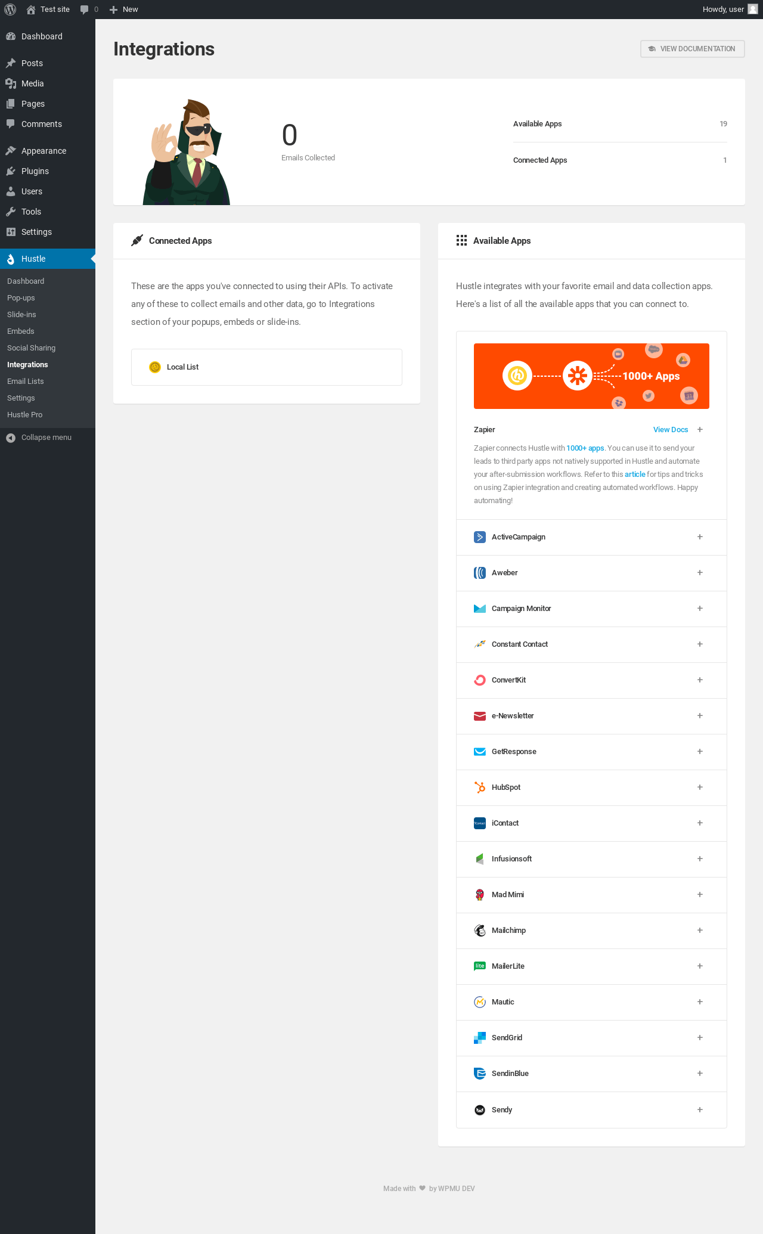Click the Hustle mascot illustration
The width and height of the screenshot is (763, 1234).
tap(187, 152)
